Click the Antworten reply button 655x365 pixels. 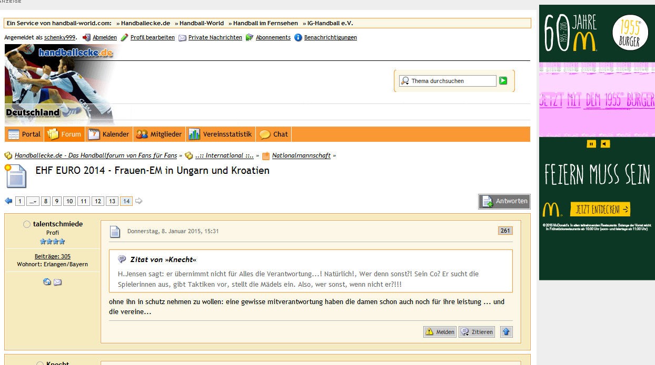(x=504, y=202)
